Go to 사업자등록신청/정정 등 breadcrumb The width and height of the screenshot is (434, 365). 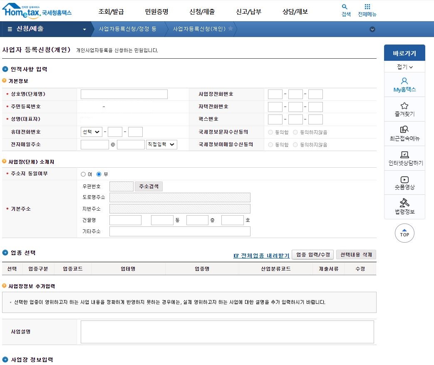click(x=128, y=29)
